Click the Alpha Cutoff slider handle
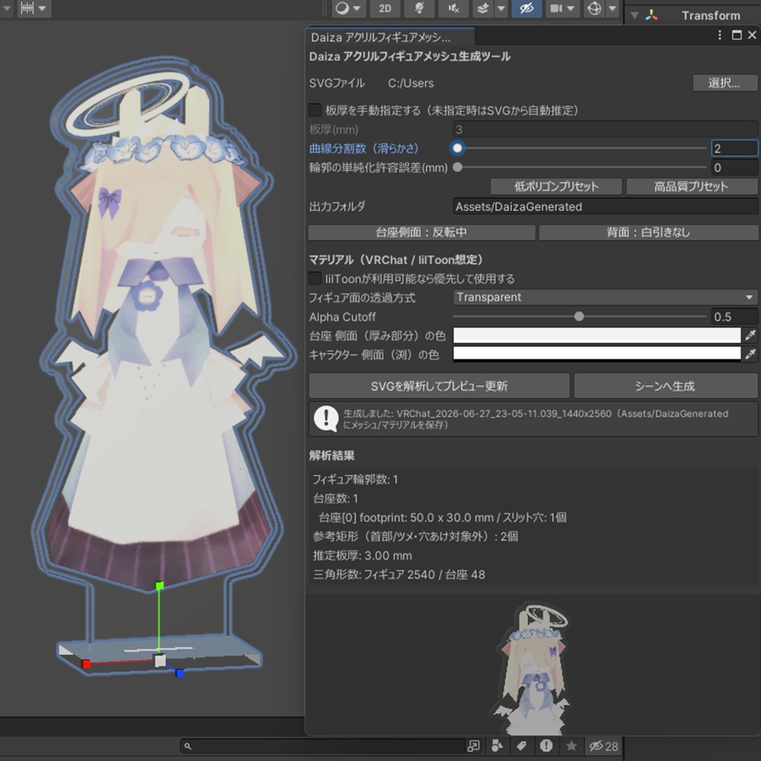This screenshot has height=761, width=761. [578, 317]
